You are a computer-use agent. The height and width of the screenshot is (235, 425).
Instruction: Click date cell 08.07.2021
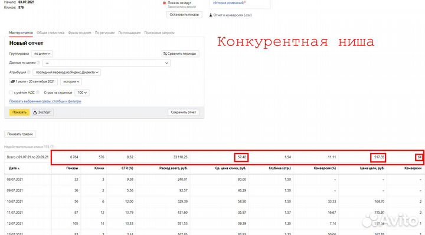click(15, 179)
